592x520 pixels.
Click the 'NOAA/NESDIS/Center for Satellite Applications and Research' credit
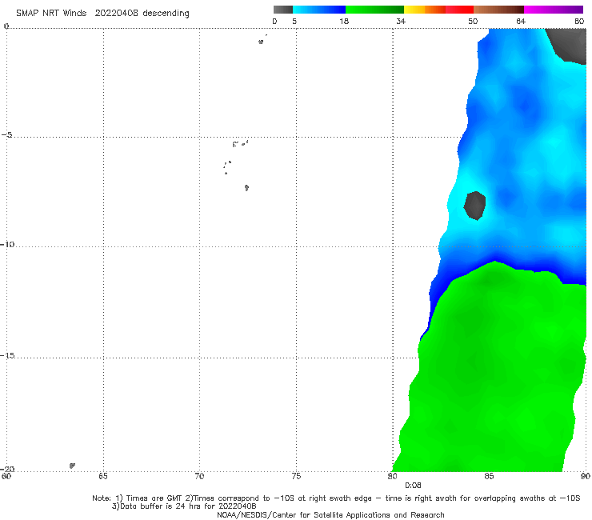point(330,515)
